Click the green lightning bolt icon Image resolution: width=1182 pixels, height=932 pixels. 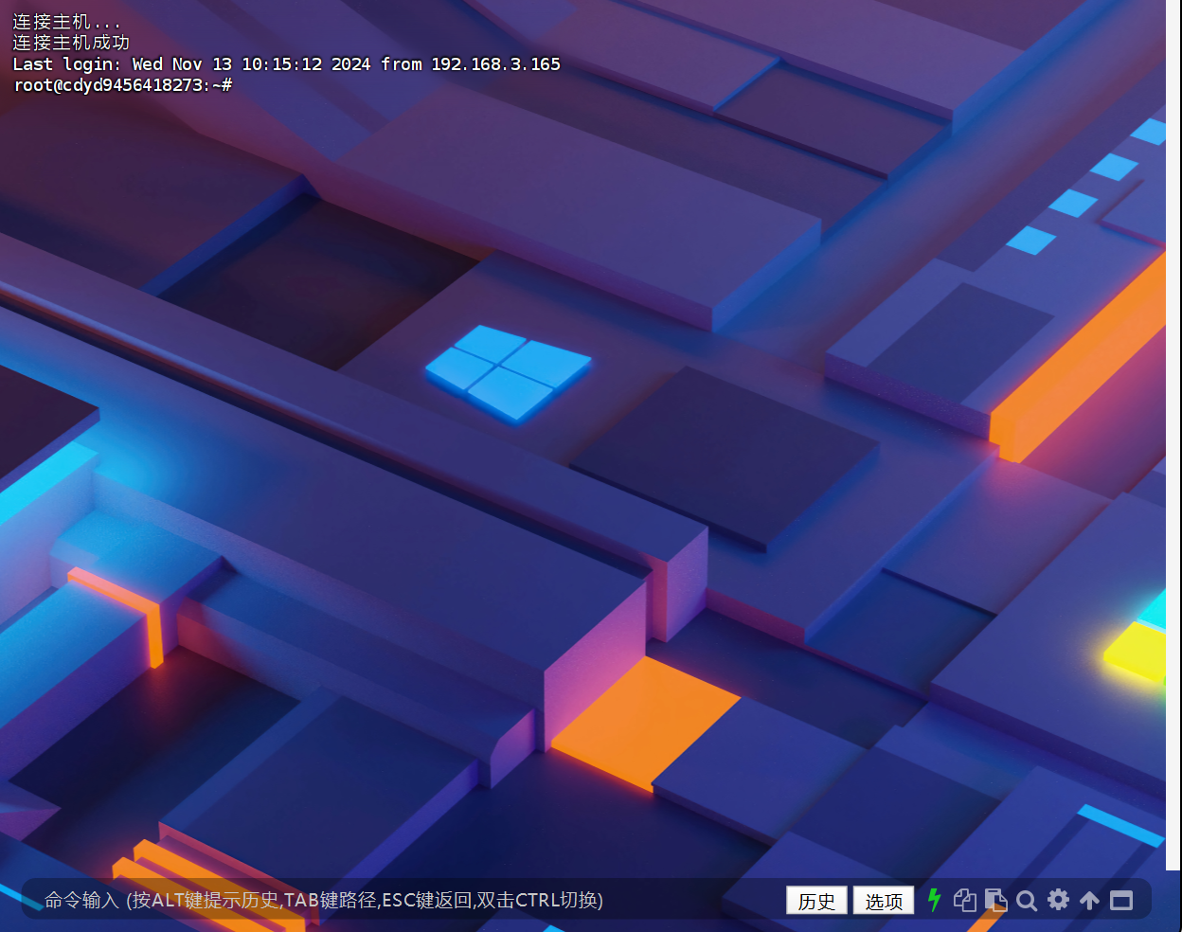(934, 900)
